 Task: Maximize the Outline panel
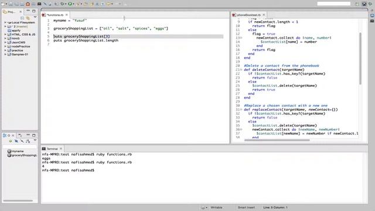(34, 135)
